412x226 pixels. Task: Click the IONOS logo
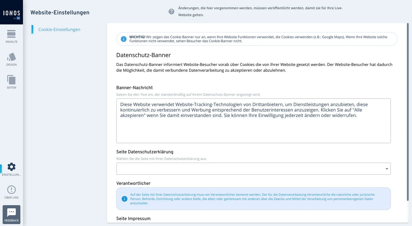[11, 12]
